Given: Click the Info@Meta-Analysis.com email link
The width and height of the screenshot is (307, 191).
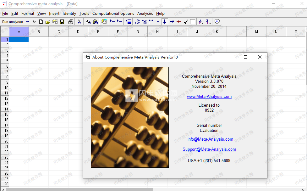Looking at the screenshot, I should click(x=210, y=139).
